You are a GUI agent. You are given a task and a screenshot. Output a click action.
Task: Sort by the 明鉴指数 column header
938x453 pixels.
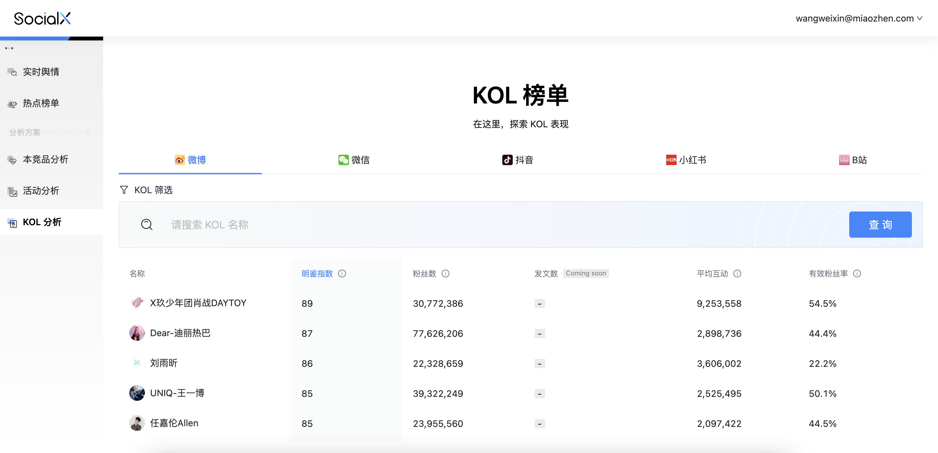pos(317,273)
